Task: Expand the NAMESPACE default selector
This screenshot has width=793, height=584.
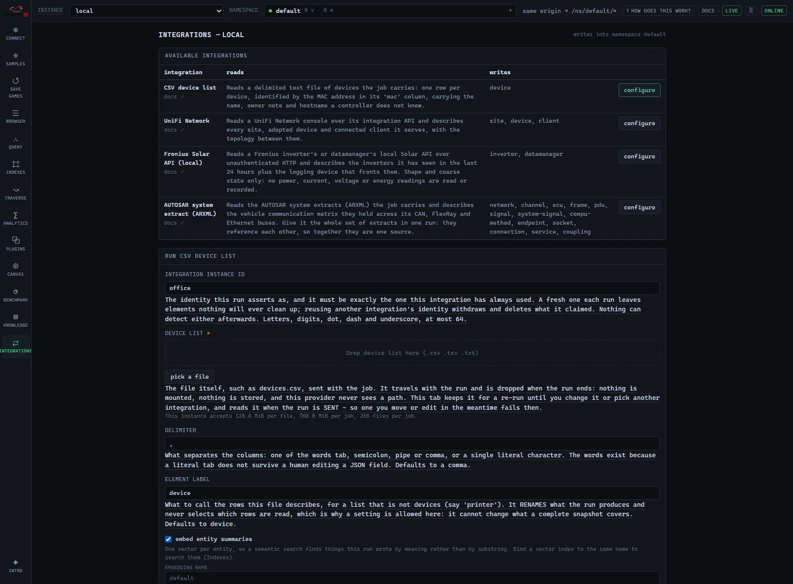Action: [x=390, y=11]
